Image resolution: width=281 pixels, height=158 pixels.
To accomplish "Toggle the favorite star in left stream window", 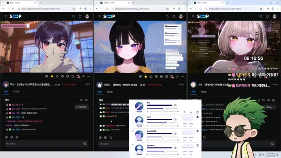I will coord(52,76).
